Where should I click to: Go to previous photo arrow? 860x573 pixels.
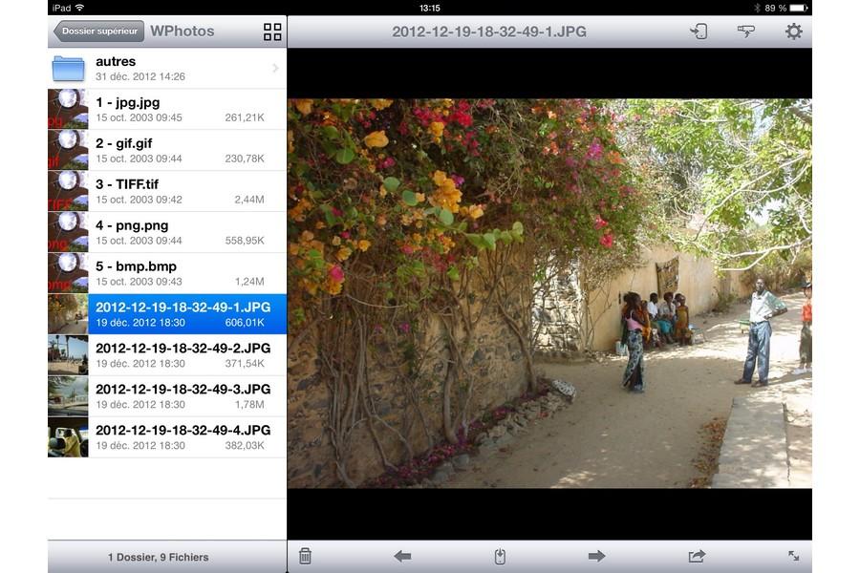[402, 556]
